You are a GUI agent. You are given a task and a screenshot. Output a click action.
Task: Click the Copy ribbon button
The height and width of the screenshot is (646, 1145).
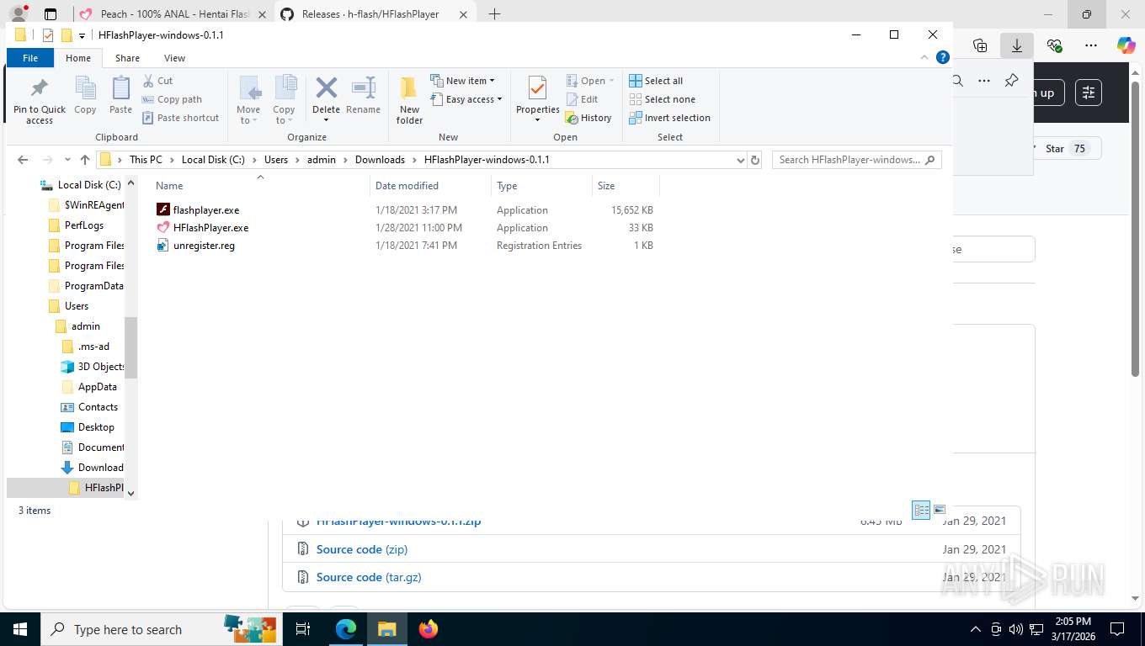(85, 95)
